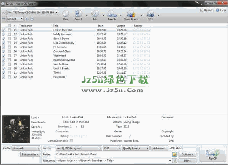
Task: Set rating stars in metadata panel
Action: (x=79, y=136)
